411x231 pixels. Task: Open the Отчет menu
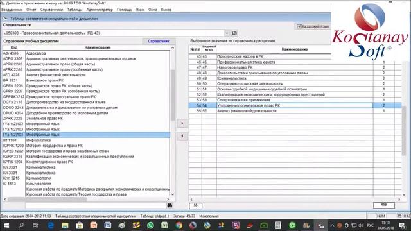click(x=31, y=10)
